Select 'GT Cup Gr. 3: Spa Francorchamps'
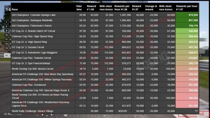Screen dimensions: 210x118 31,63
